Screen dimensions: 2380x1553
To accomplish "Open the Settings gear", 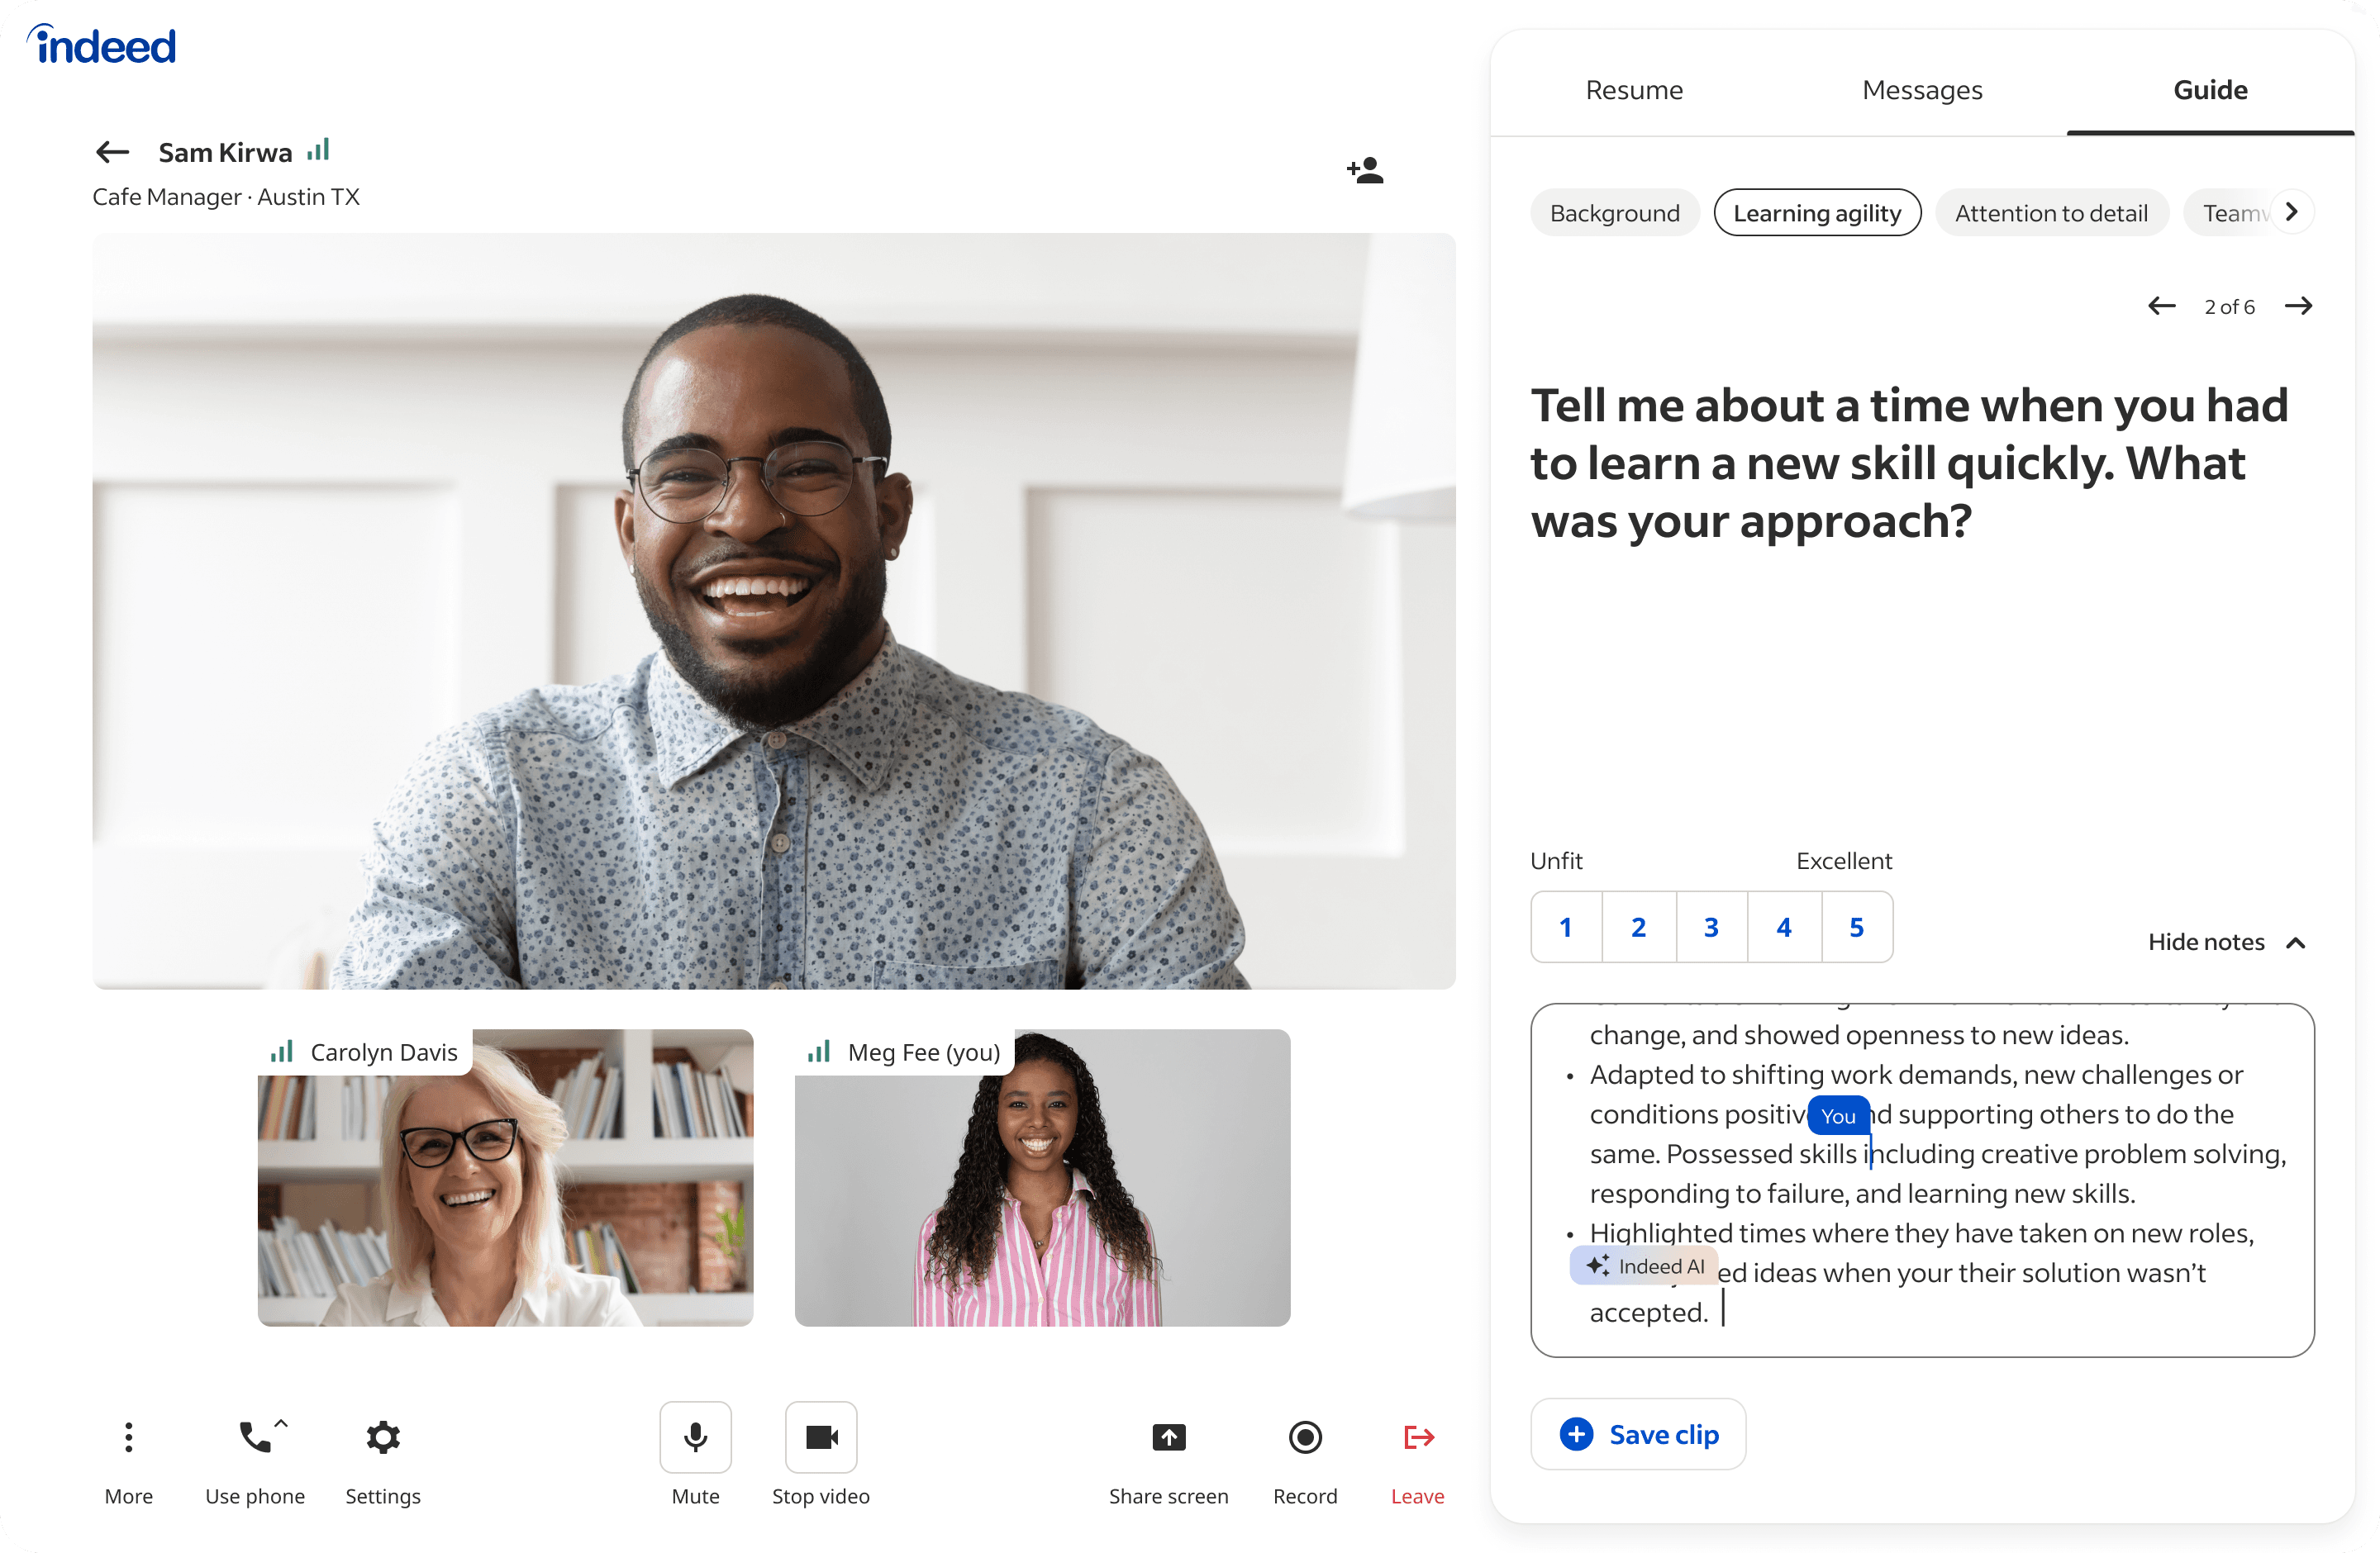I will tap(383, 1437).
